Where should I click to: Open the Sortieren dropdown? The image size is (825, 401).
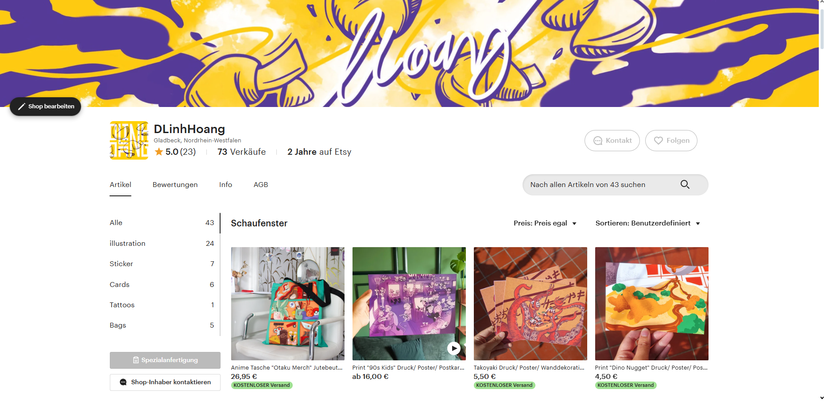click(647, 223)
